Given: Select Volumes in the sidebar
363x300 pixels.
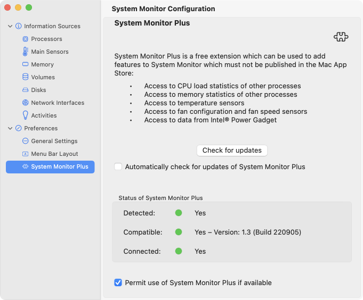Looking at the screenshot, I should pos(50,77).
